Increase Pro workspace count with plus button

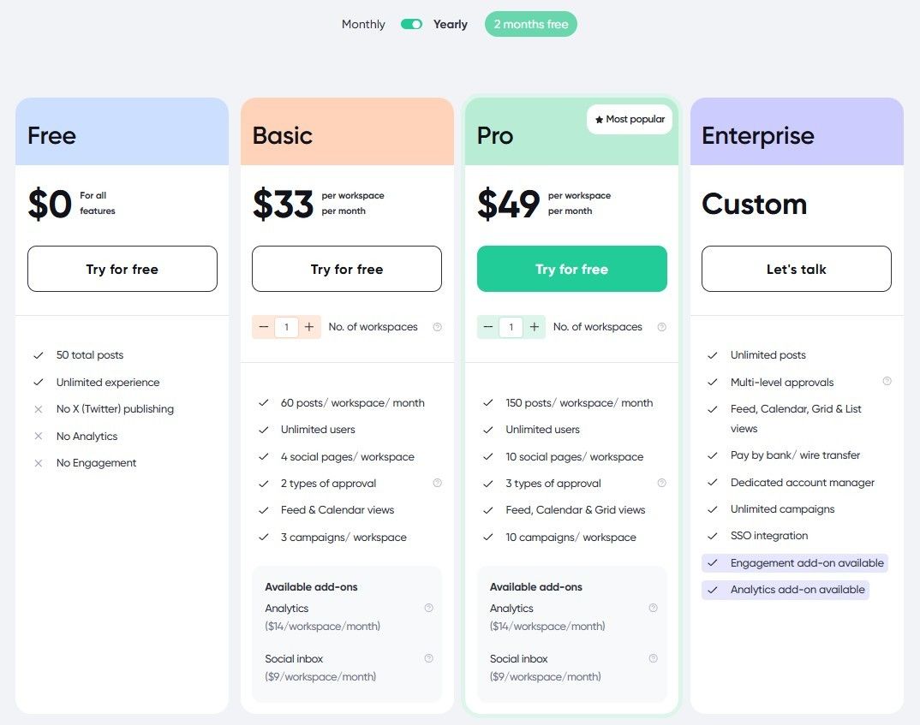[535, 326]
